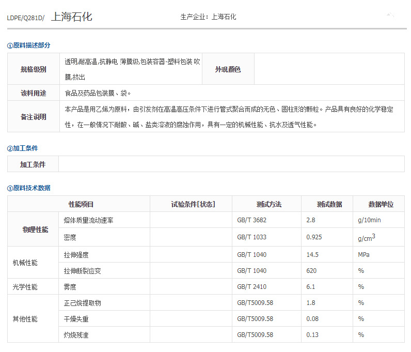Image resolution: width=411 pixels, height=352 pixels.
Task: Click the 规格级别 label cell
Action: tap(34, 69)
